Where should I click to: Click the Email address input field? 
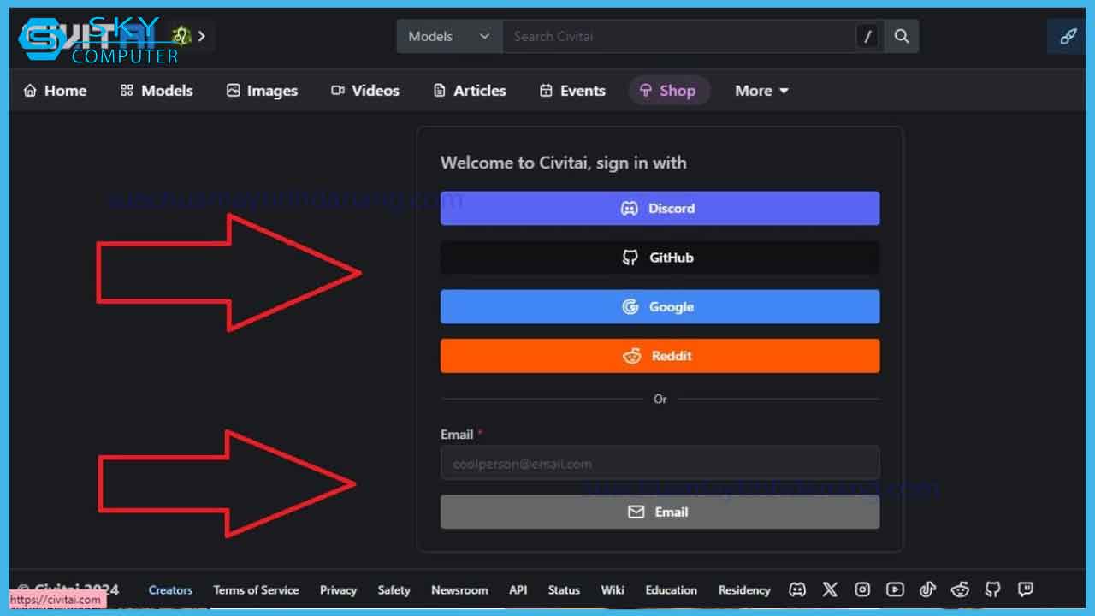click(x=660, y=463)
